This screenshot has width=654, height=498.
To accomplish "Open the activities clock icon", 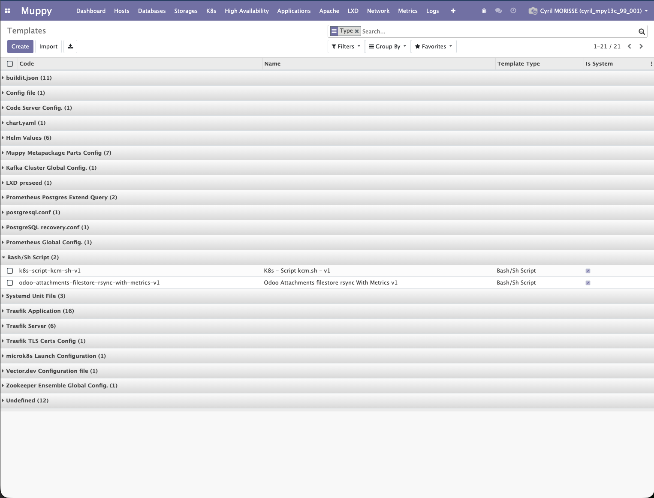I will (513, 11).
